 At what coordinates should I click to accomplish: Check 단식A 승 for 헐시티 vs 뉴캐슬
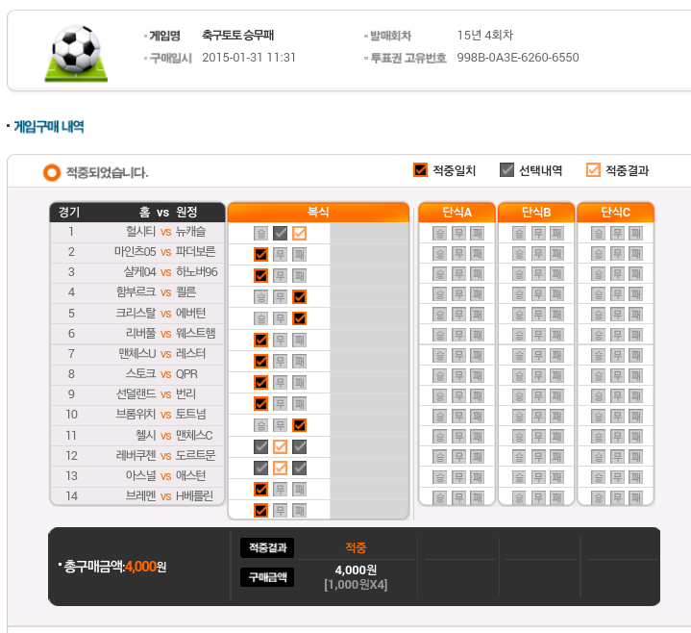439,233
